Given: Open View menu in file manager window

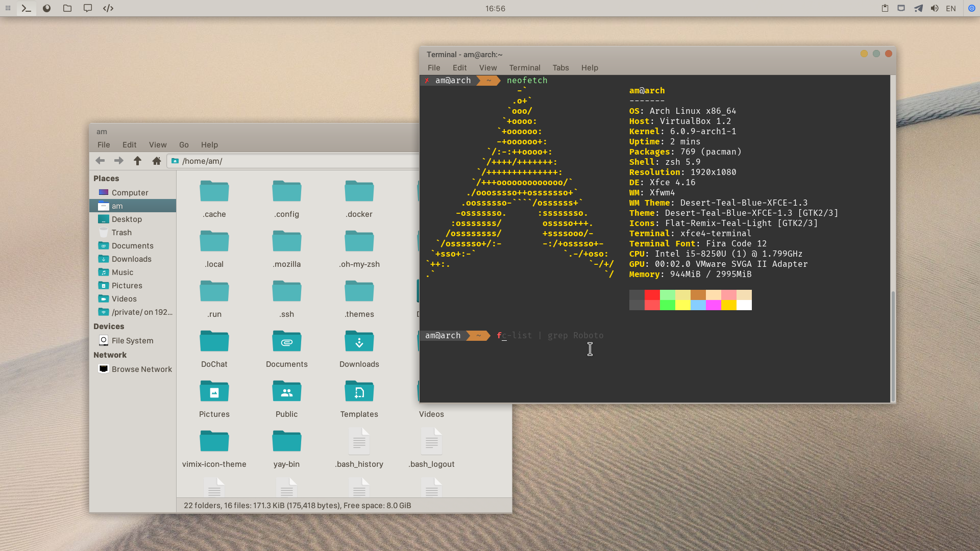Looking at the screenshot, I should pos(158,144).
